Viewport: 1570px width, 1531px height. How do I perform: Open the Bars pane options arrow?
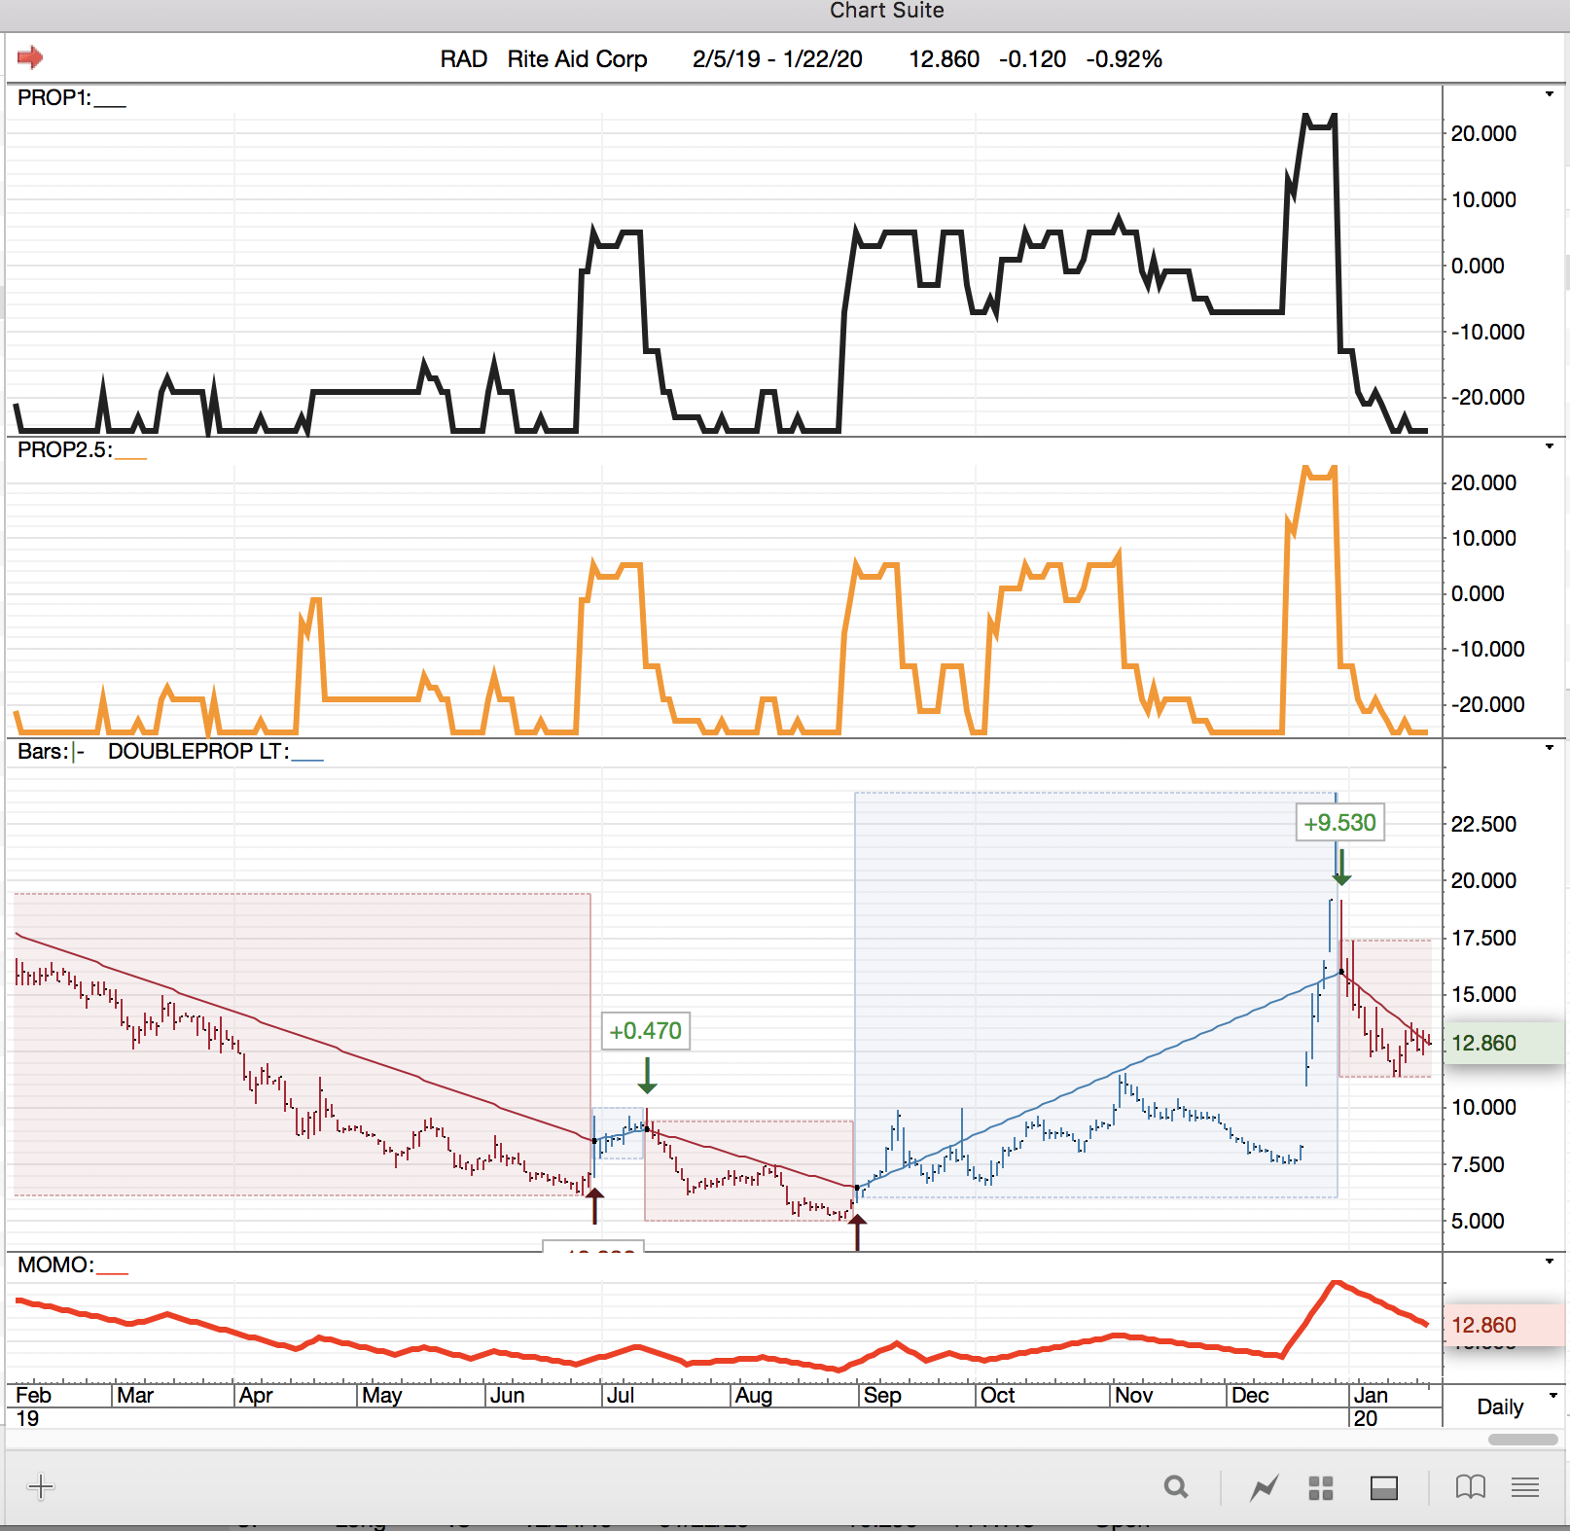tap(1550, 748)
